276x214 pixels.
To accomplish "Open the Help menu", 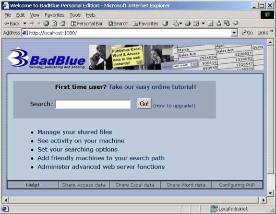I will 90,15.
